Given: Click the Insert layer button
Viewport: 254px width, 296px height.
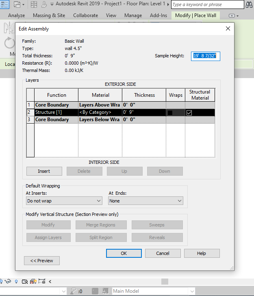Looking at the screenshot, I should pyautogui.click(x=44, y=171).
